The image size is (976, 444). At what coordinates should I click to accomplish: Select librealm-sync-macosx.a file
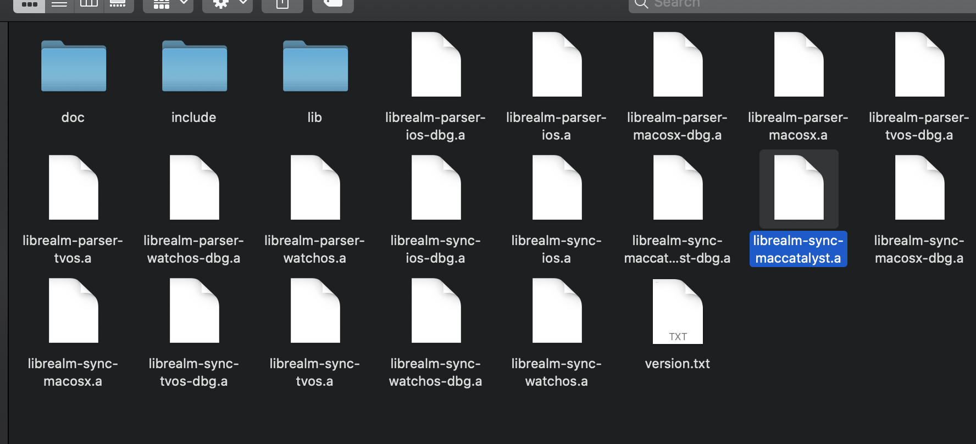73,310
